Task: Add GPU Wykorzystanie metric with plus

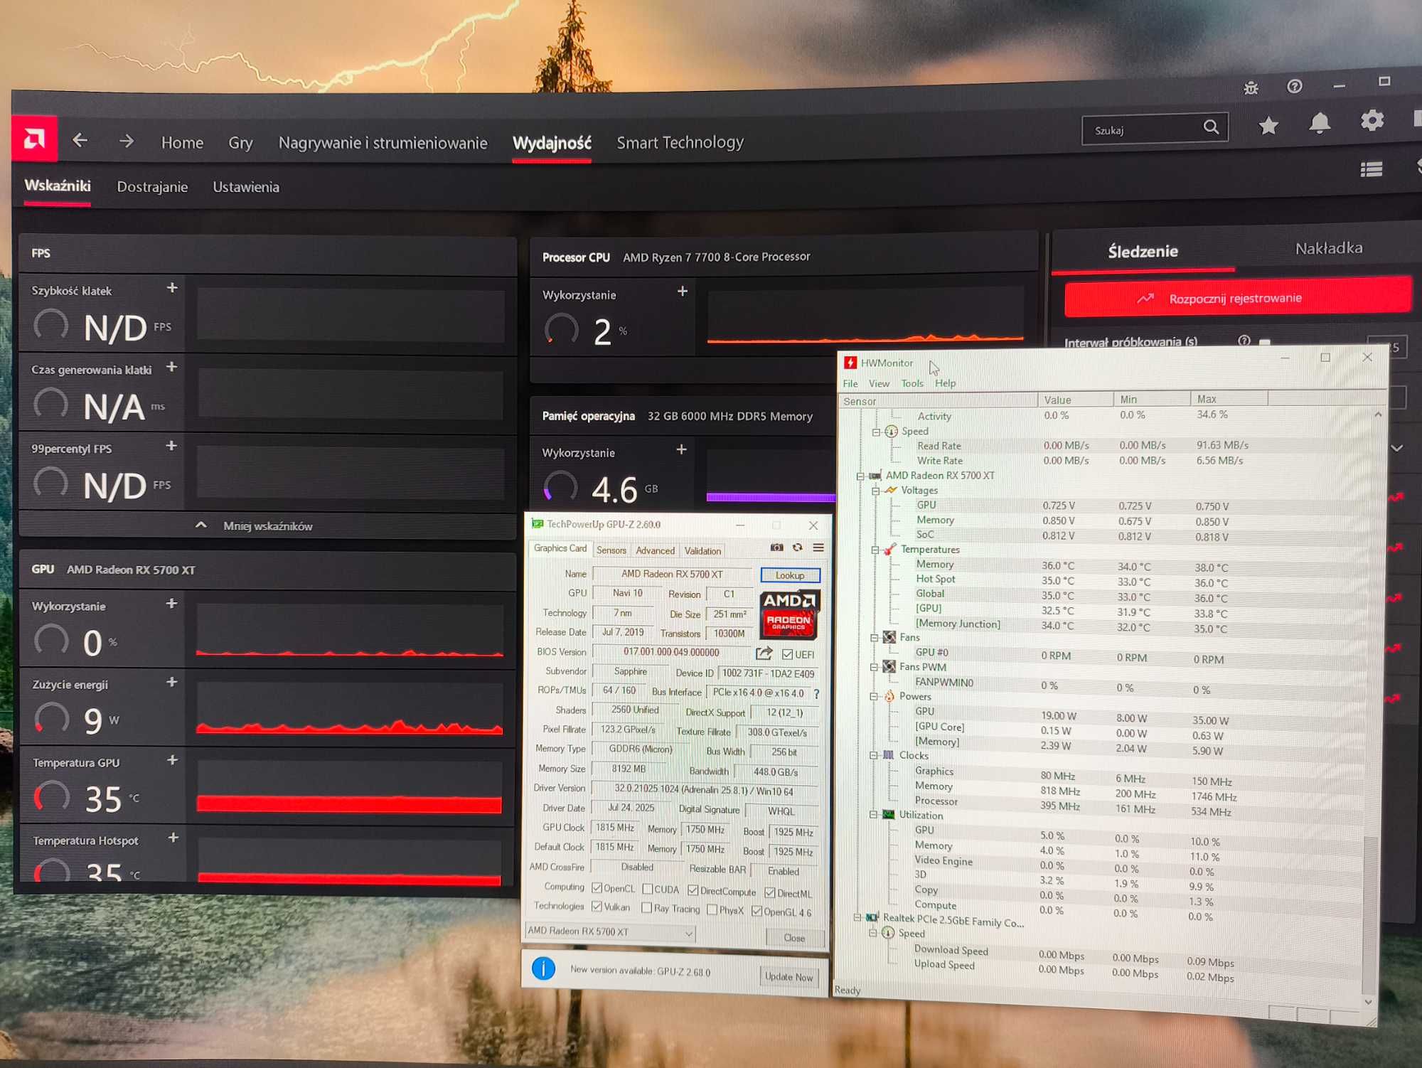Action: pos(171,604)
